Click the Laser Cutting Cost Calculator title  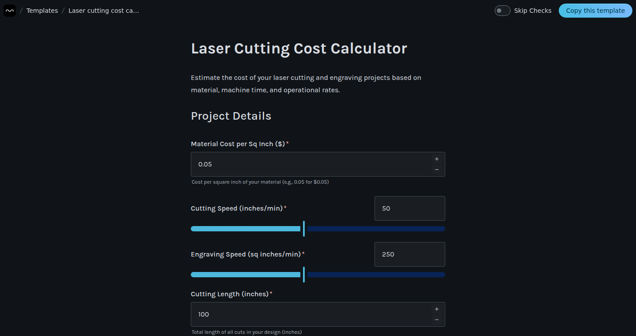[299, 49]
